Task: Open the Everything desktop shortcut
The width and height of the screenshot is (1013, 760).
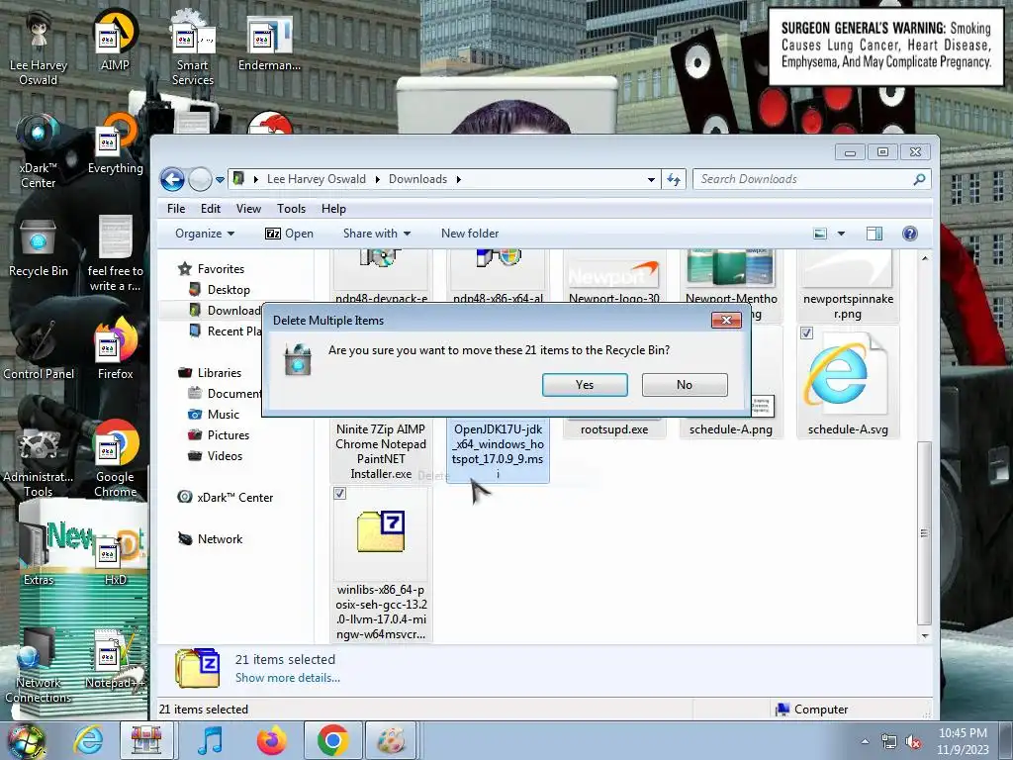Action: [116, 144]
